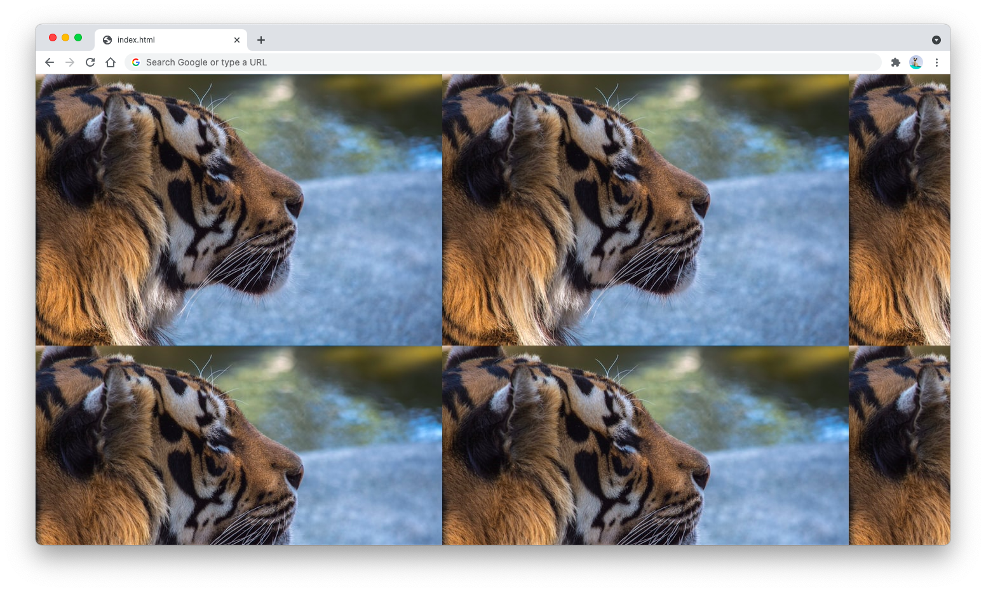
Task: Open the user profile avatar
Action: pyautogui.click(x=916, y=62)
